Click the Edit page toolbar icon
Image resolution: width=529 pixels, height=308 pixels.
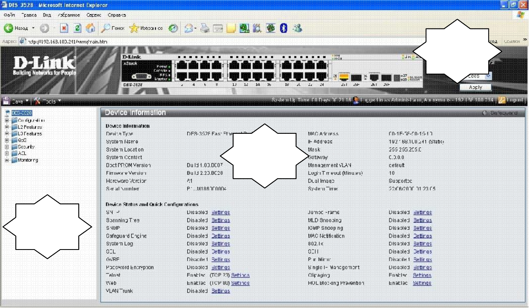coord(218,28)
